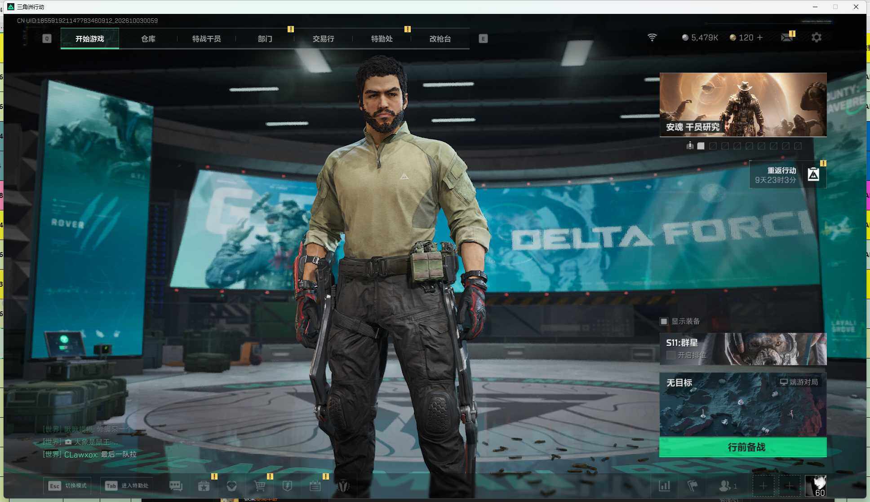Select the filled active banner indicator dot
870x502 pixels.
[701, 146]
